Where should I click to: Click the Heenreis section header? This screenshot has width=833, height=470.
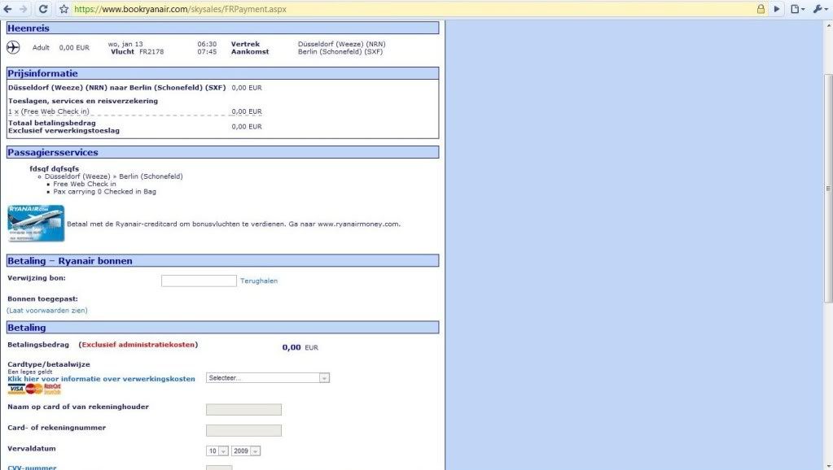222,28
